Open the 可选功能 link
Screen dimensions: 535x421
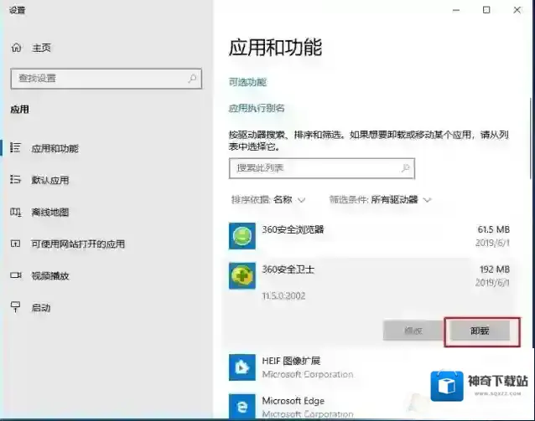tap(247, 82)
